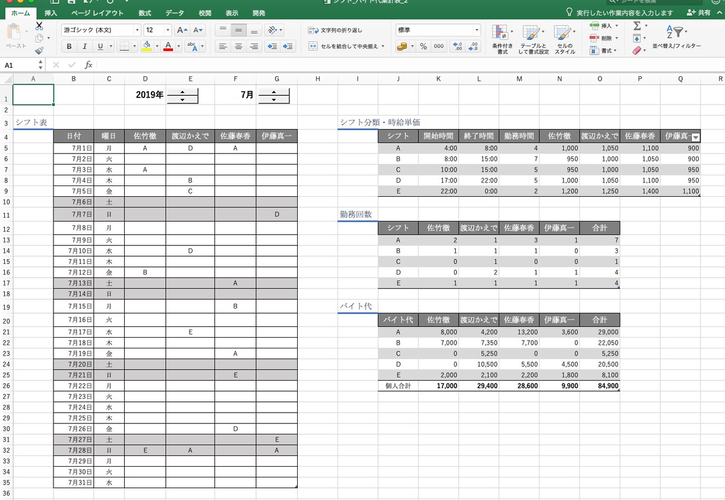Open the font size 12 dropdown
This screenshot has width=725, height=500.
pyautogui.click(x=168, y=30)
